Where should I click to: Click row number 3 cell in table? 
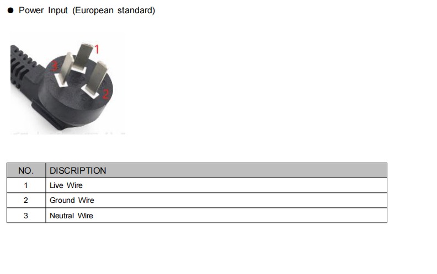26,216
